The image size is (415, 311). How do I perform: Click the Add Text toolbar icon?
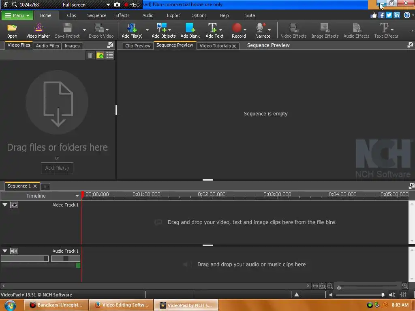point(214,31)
